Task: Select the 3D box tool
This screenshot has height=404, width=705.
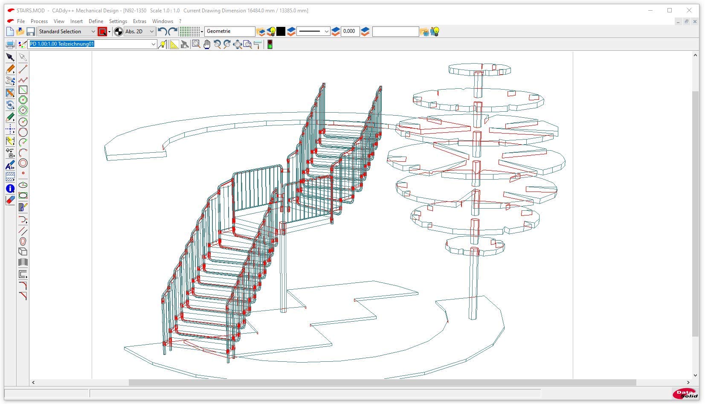Action: pyautogui.click(x=23, y=252)
